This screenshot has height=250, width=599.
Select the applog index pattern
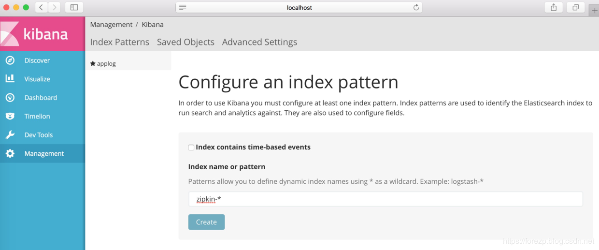[106, 63]
